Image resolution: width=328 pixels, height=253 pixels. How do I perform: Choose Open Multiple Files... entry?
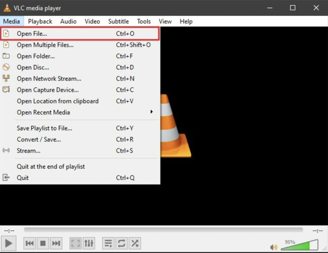[80, 45]
